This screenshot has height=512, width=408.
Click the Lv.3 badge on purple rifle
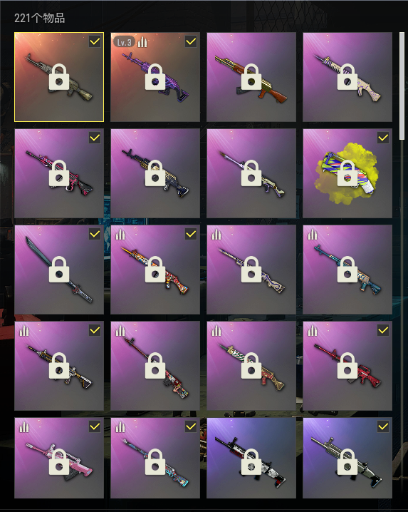[x=125, y=42]
